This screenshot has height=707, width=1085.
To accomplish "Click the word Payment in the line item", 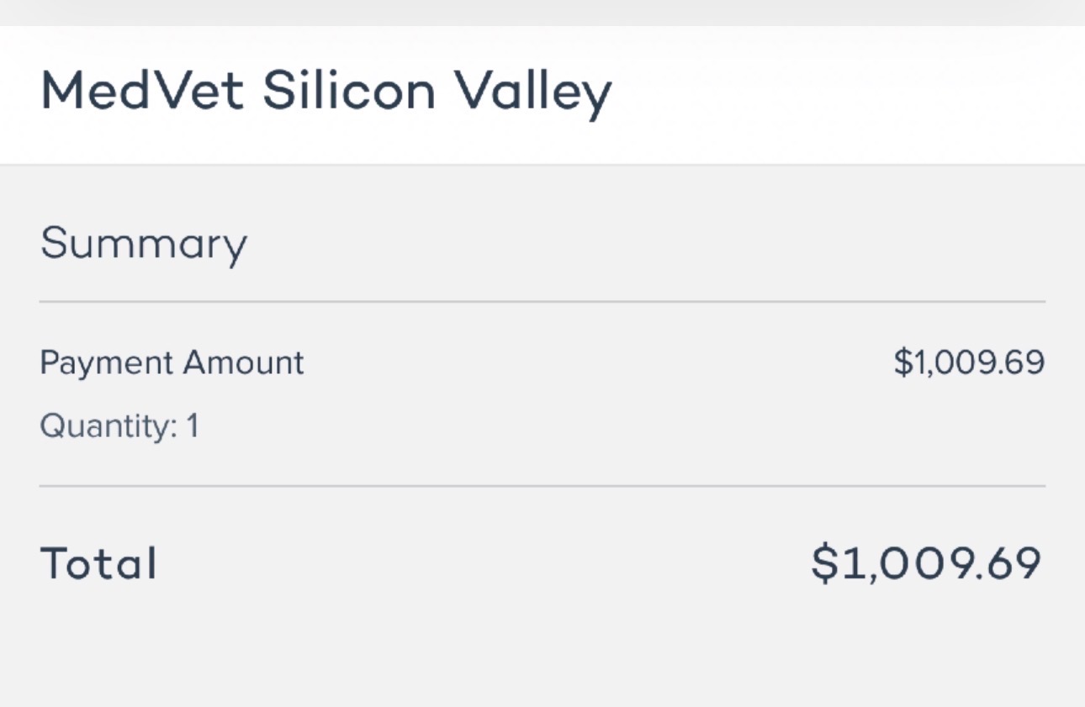I will 105,364.
